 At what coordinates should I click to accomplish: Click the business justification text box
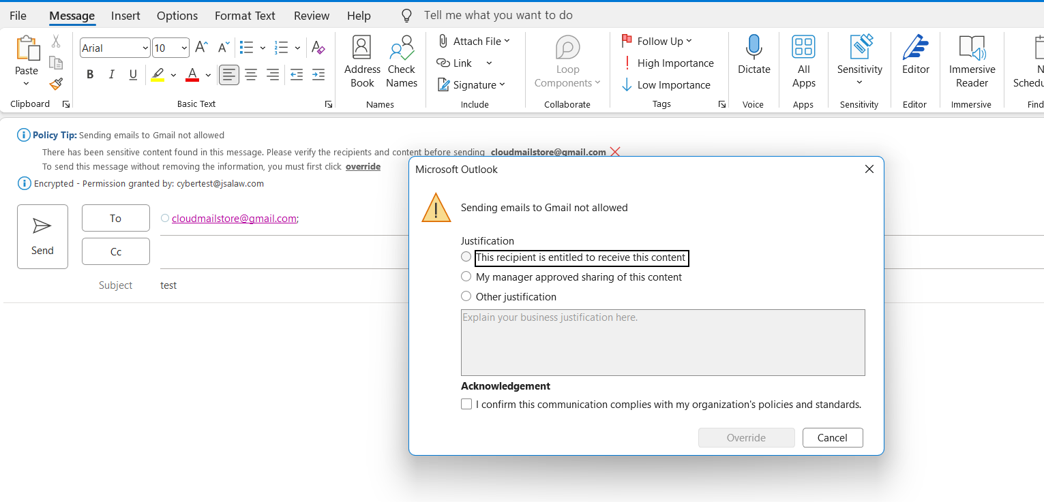[x=663, y=343]
